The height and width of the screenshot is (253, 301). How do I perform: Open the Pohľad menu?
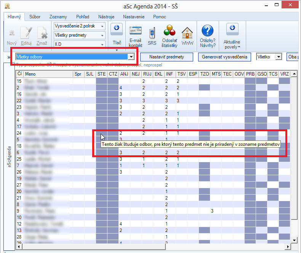point(83,17)
